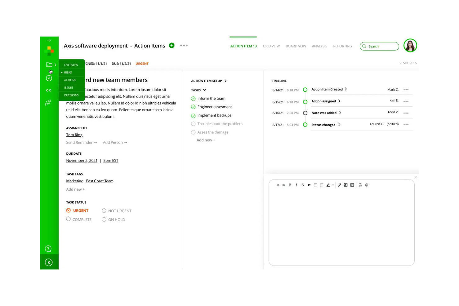The width and height of the screenshot is (459, 306).
Task: Insert a video using the editor toolbar
Action: coord(352,185)
